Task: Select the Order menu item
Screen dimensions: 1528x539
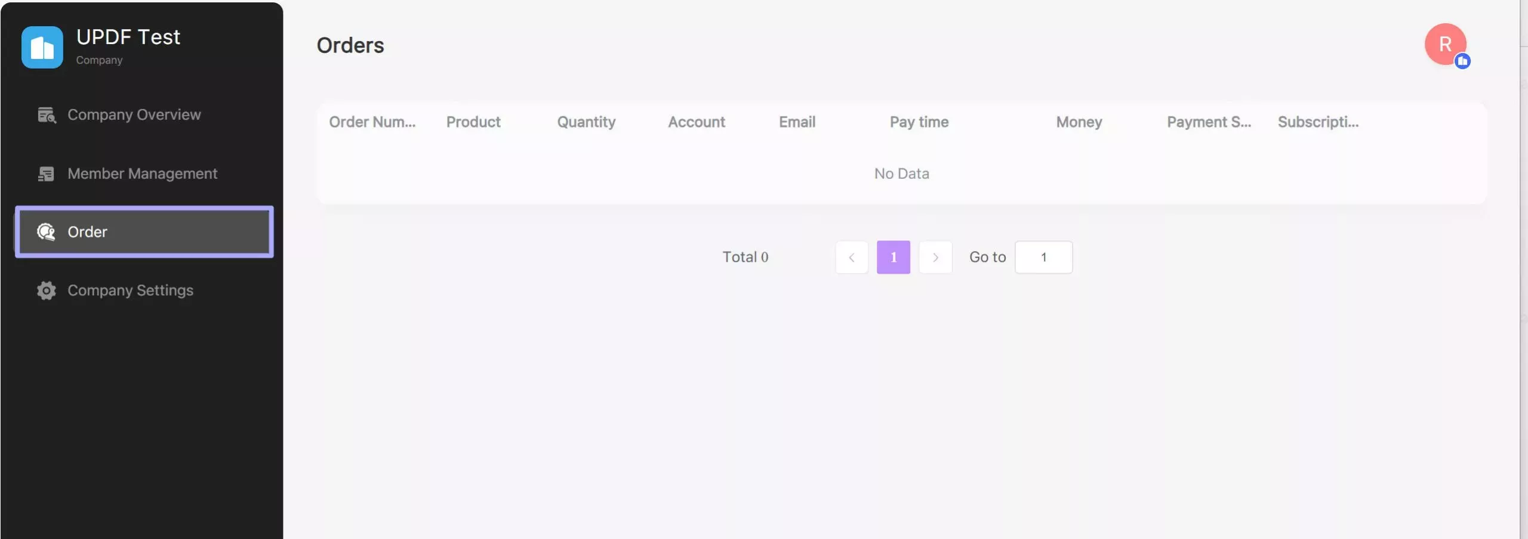Action: (144, 231)
